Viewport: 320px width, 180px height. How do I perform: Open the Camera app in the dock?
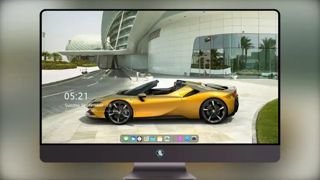tap(194, 139)
